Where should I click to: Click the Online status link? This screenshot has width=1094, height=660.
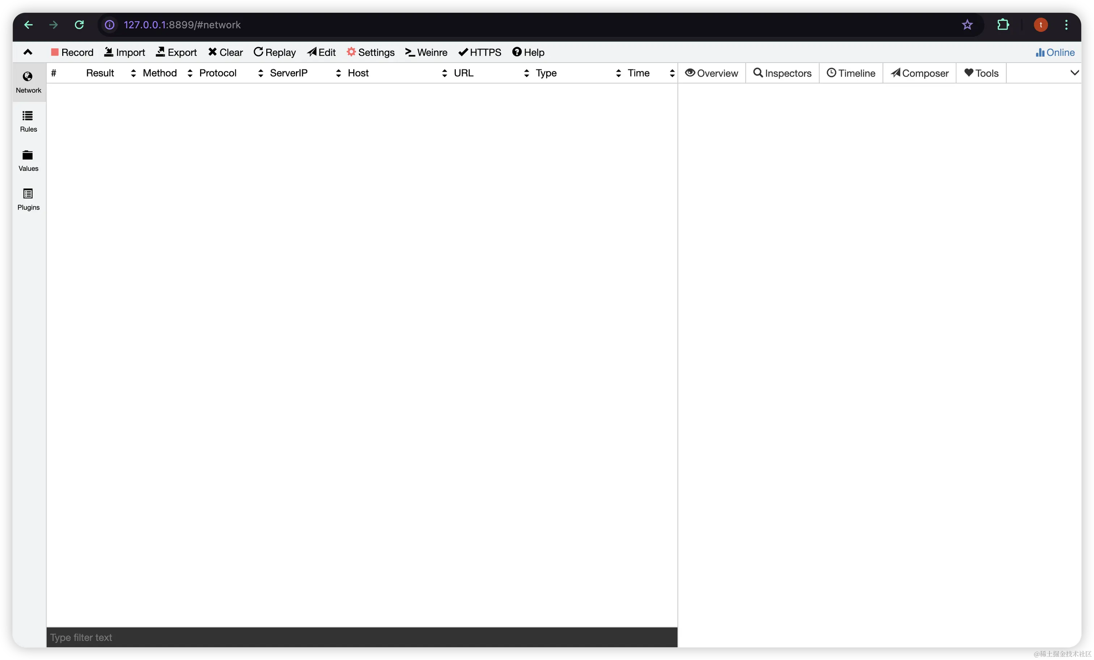pos(1055,52)
